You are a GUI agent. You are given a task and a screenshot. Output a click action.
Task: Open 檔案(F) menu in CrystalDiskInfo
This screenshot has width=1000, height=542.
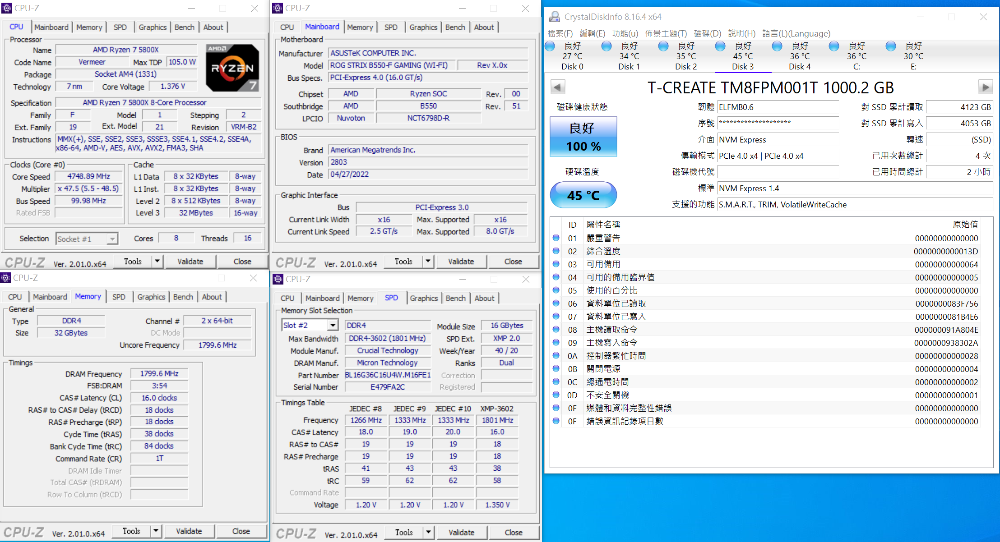pyautogui.click(x=560, y=33)
